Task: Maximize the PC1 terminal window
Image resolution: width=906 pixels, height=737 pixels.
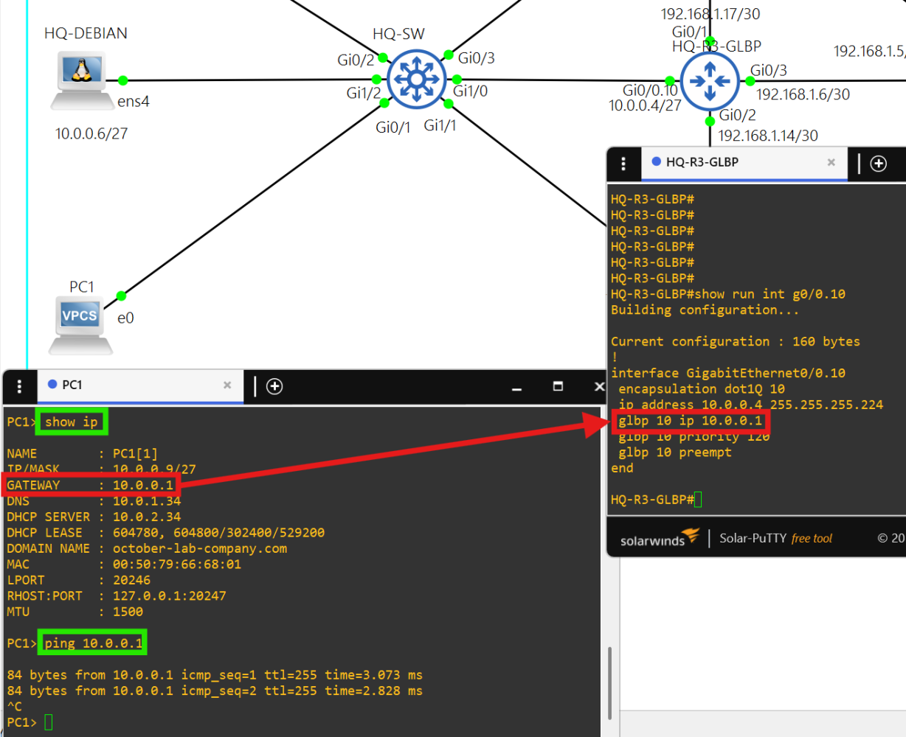Action: [558, 386]
